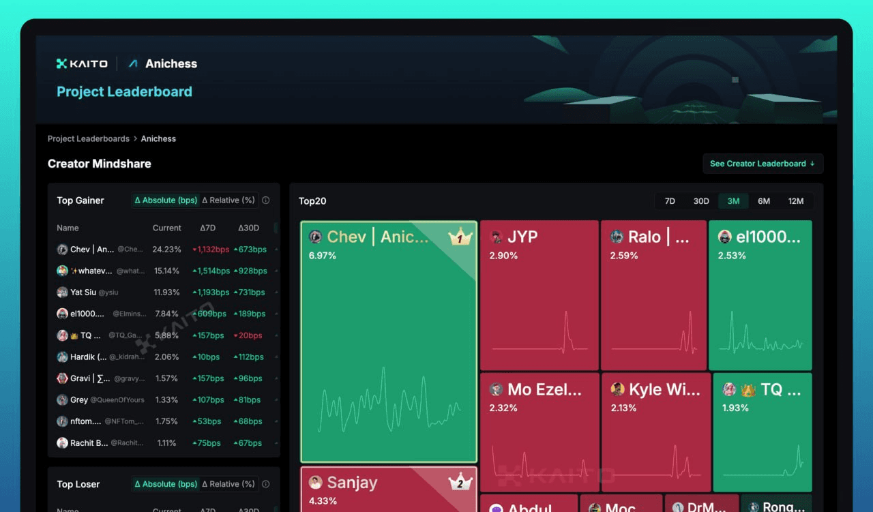Open el1000 tile sparkline chart

tap(761, 332)
